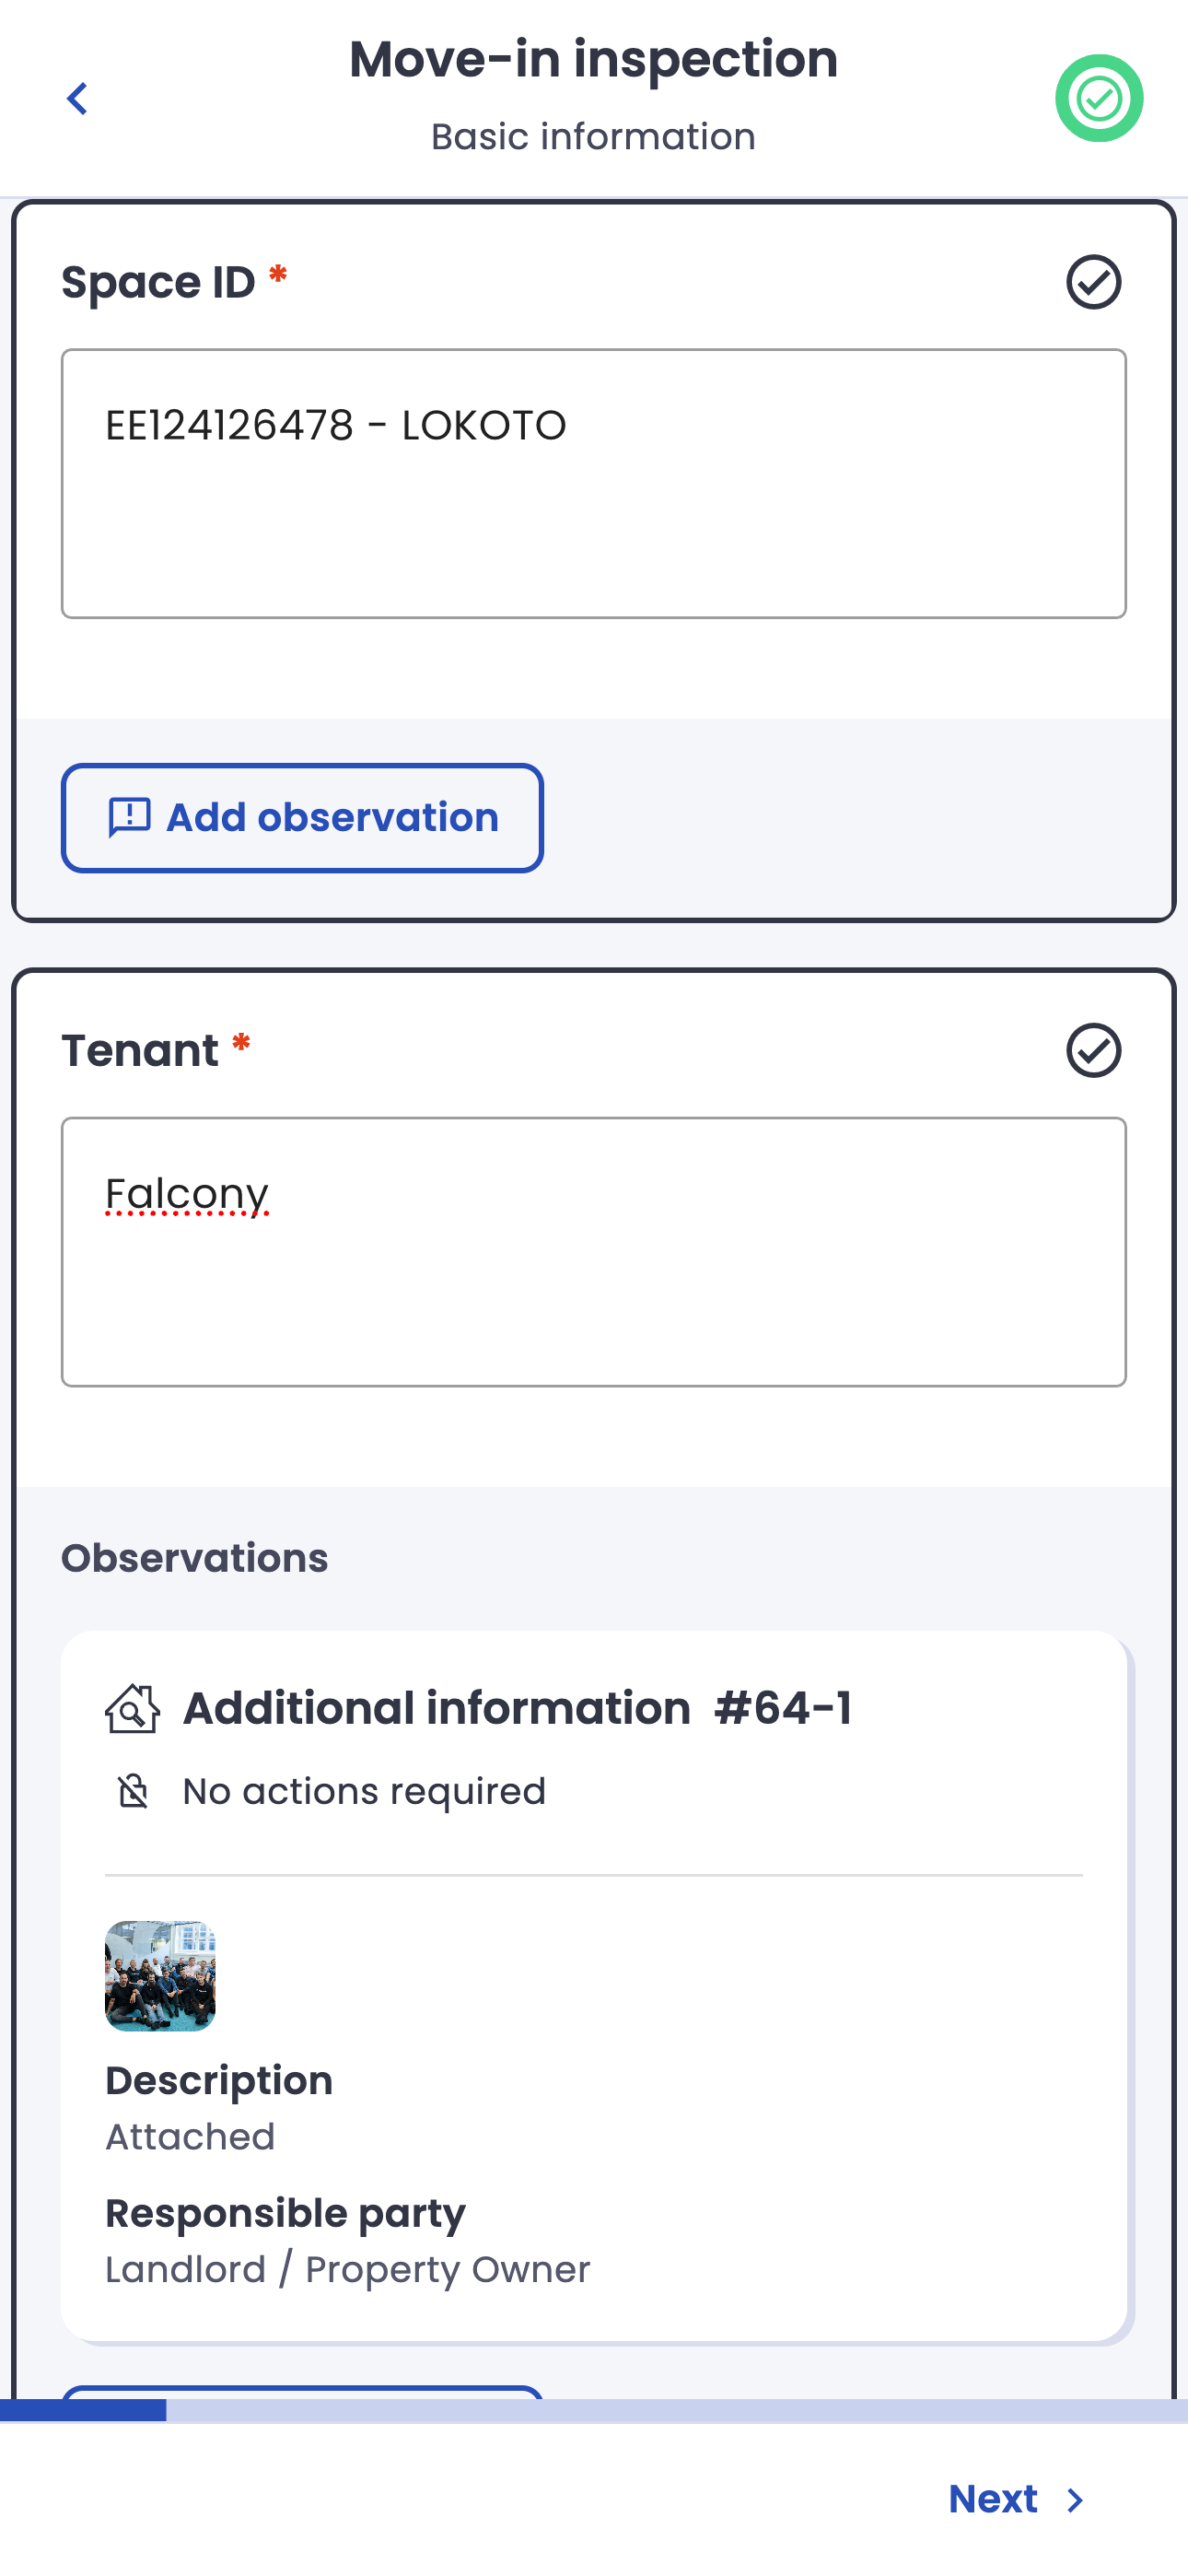Open the attached group photo thumbnail
Screen dimensions: 1188x2576
(160, 1975)
